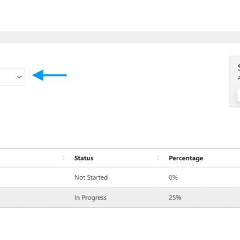Open the select box beside the blue arrow
The image size is (240, 240).
12,77
